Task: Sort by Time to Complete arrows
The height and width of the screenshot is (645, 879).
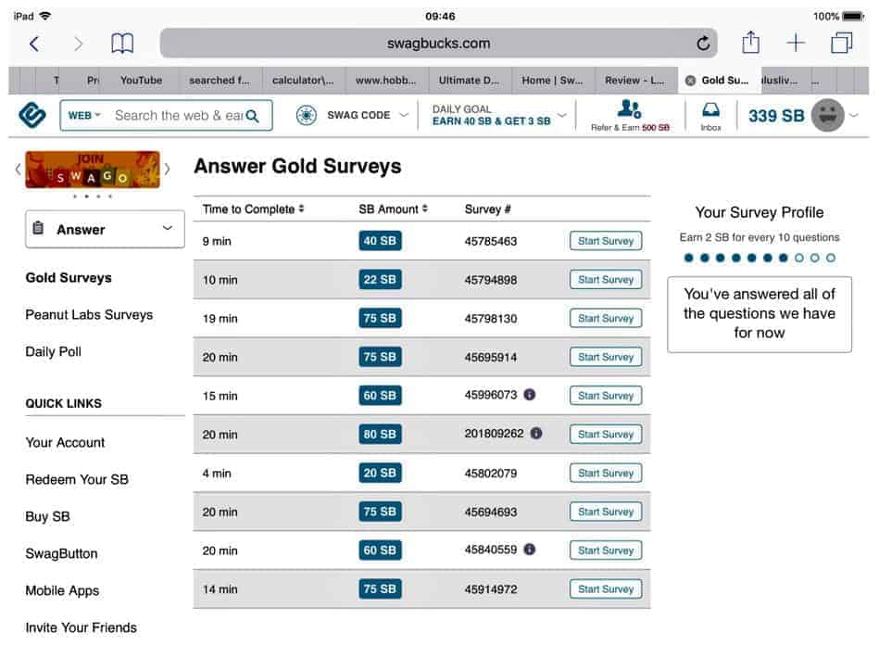Action: point(301,209)
